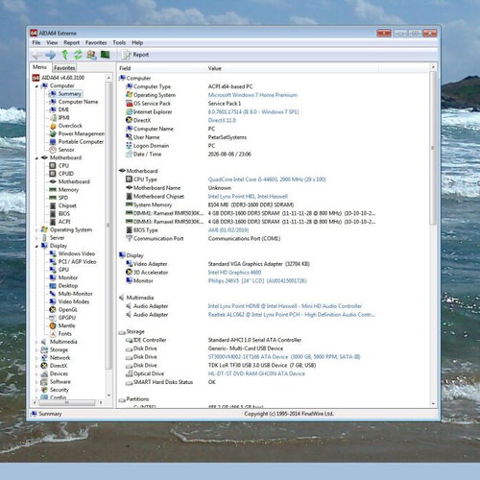Select Portable Computer tree item
Viewport: 480px width, 480px height.
tap(81, 142)
